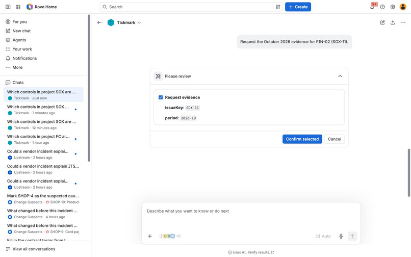Click the sent message about FIN-02 evidence
The width and height of the screenshot is (411, 257).
point(294,42)
